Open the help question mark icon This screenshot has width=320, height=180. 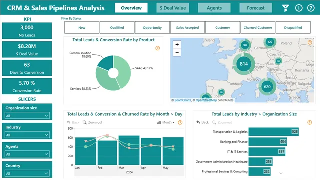coord(311,8)
